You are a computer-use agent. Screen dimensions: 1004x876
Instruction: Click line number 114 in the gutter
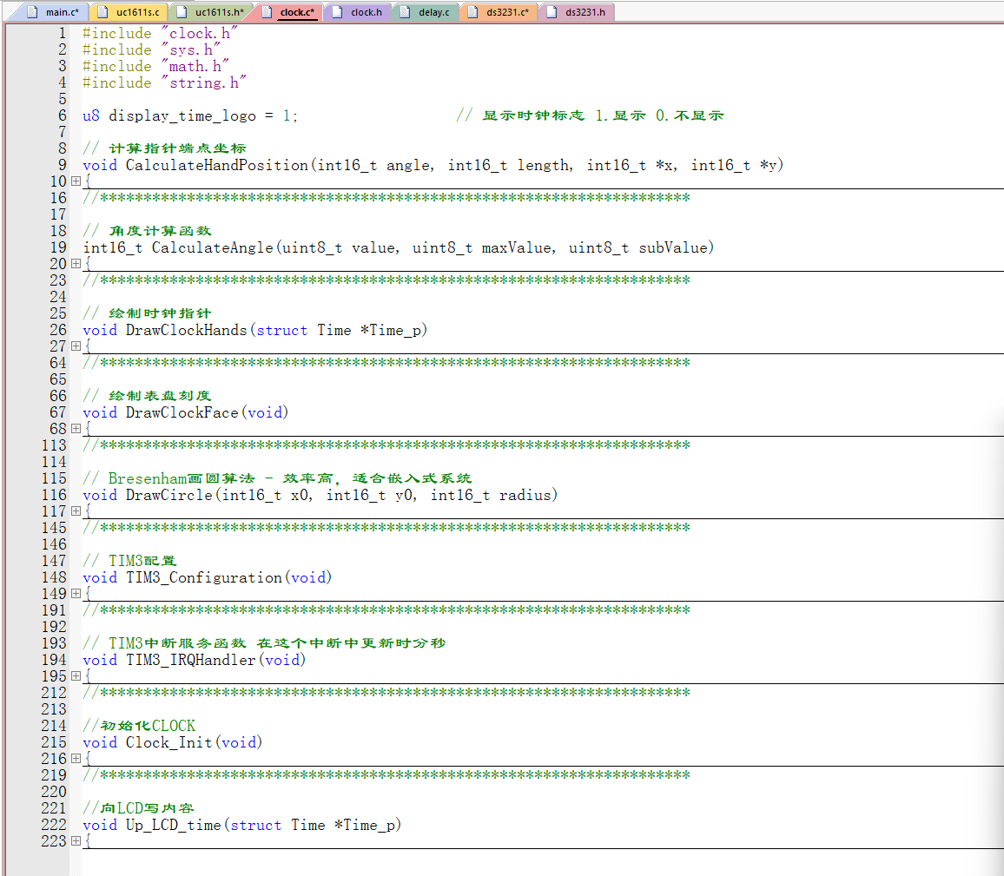(x=55, y=462)
